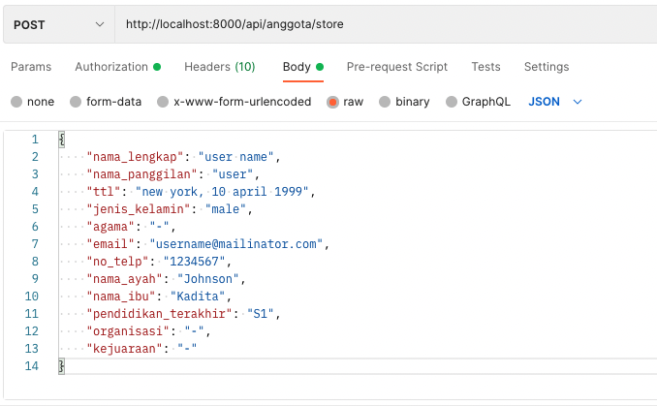Click the "user name" value
Image resolution: width=657 pixels, height=406 pixels.
pyautogui.click(x=235, y=157)
